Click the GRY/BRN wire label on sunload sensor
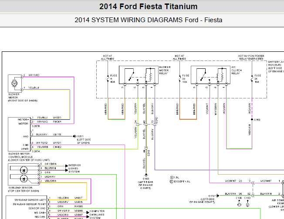 click(x=51, y=164)
